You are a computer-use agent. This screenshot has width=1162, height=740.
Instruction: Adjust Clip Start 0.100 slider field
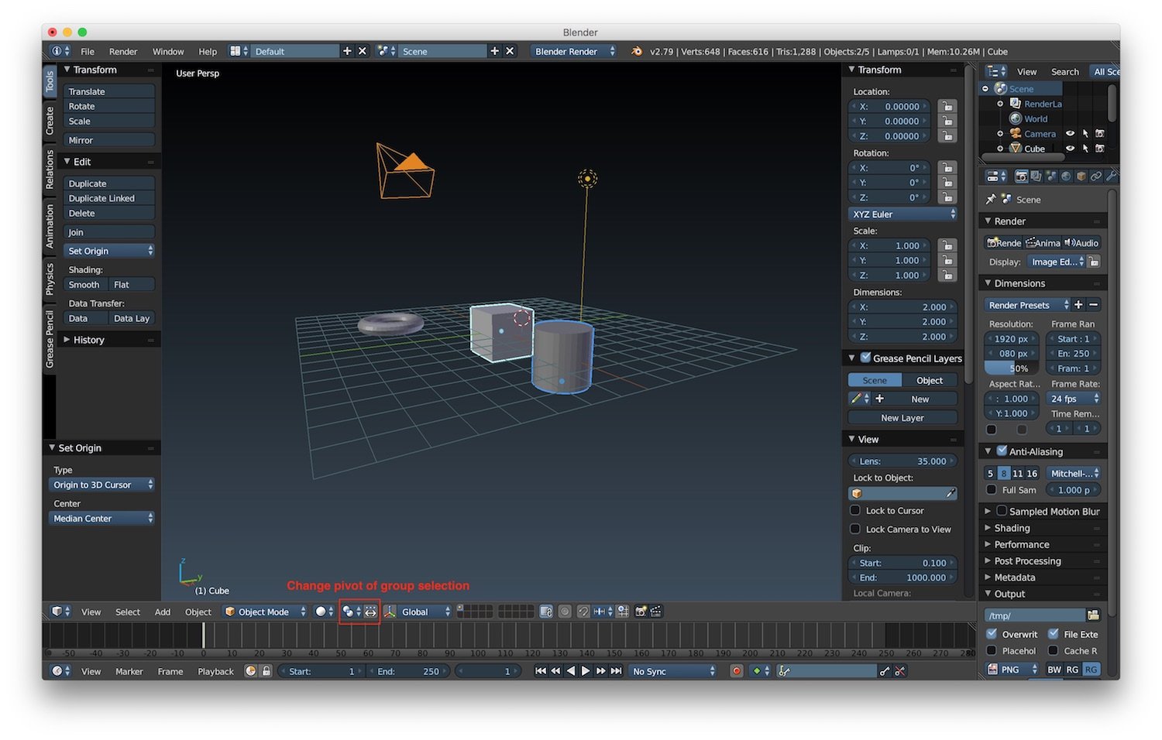903,564
